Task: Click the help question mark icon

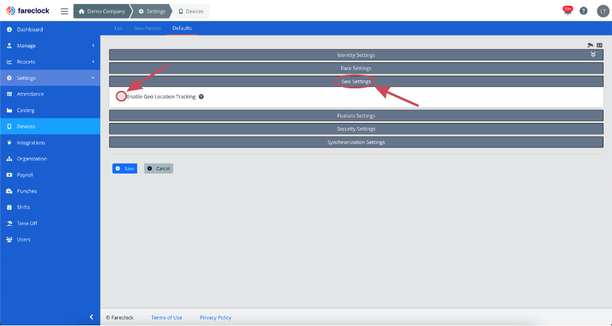Action: [583, 11]
